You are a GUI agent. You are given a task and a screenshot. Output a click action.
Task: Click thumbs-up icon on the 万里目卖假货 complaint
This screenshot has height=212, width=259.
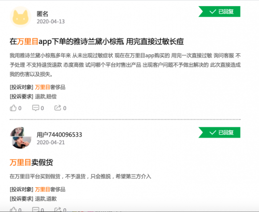point(13,209)
